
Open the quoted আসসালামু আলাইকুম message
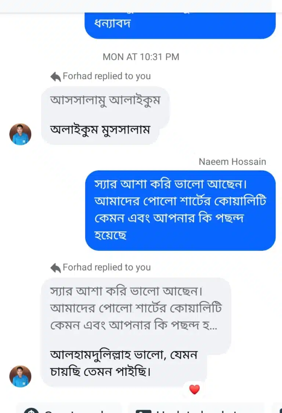105,101
